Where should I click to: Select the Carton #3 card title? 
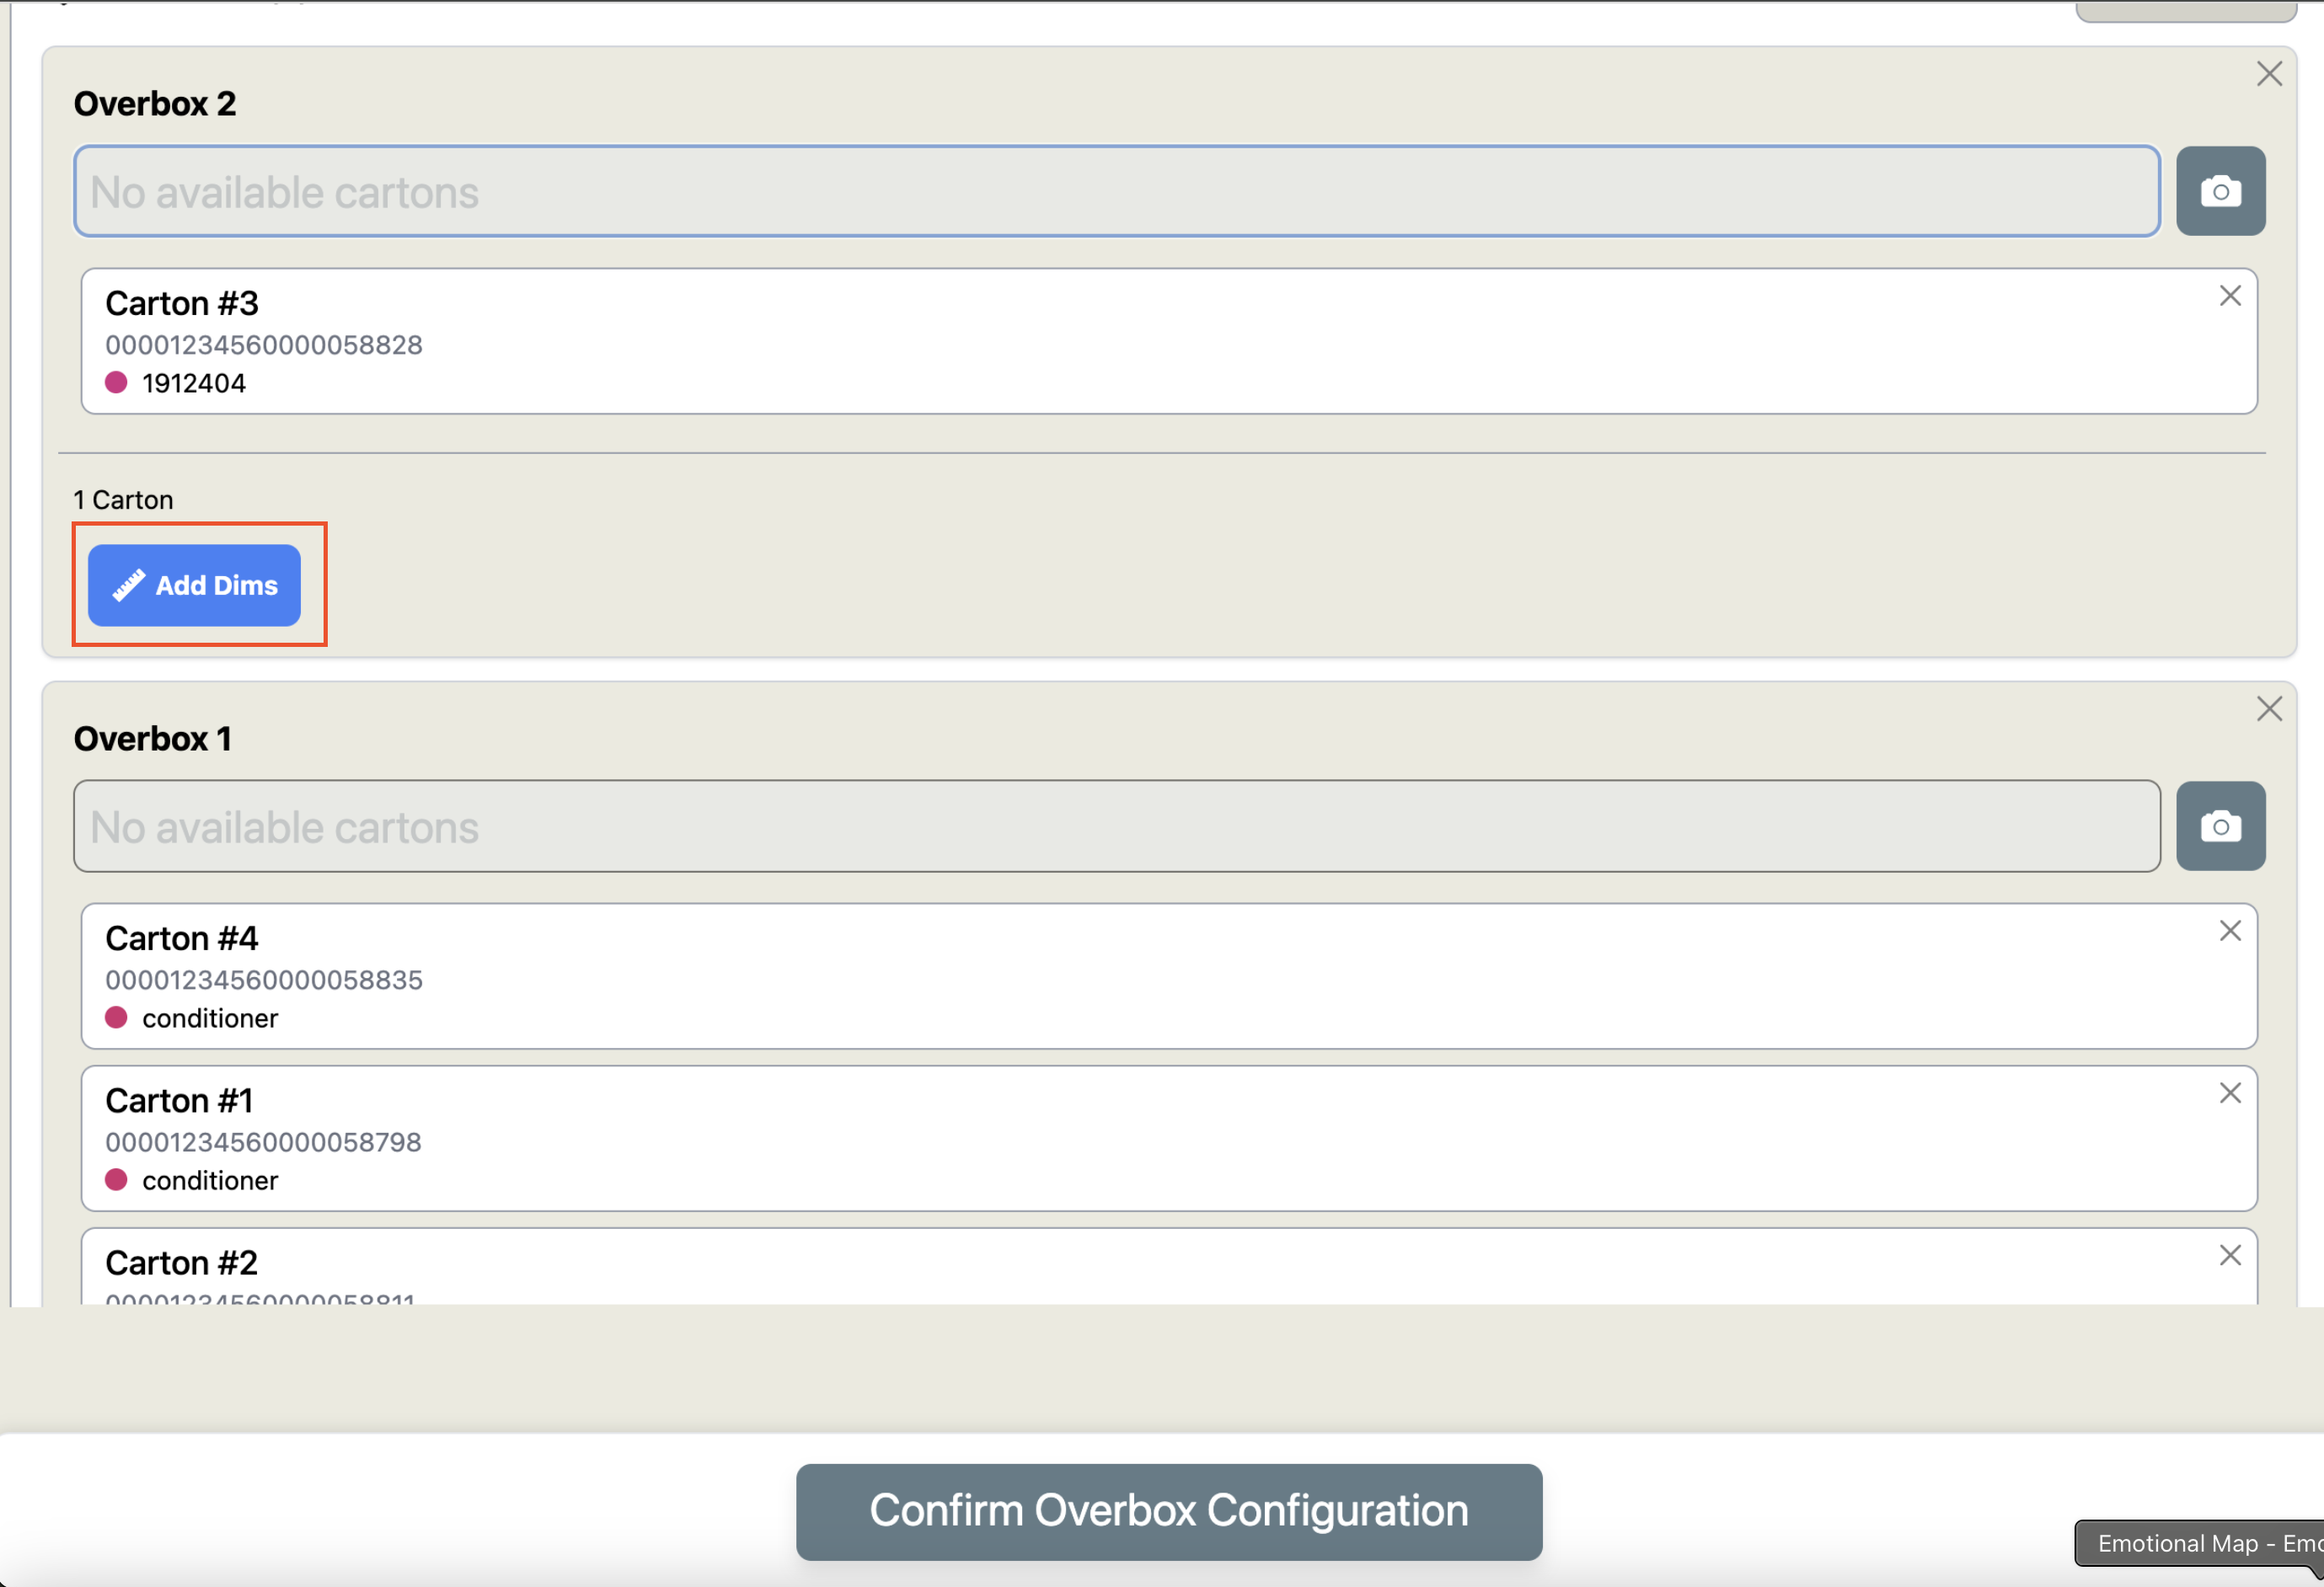[182, 302]
